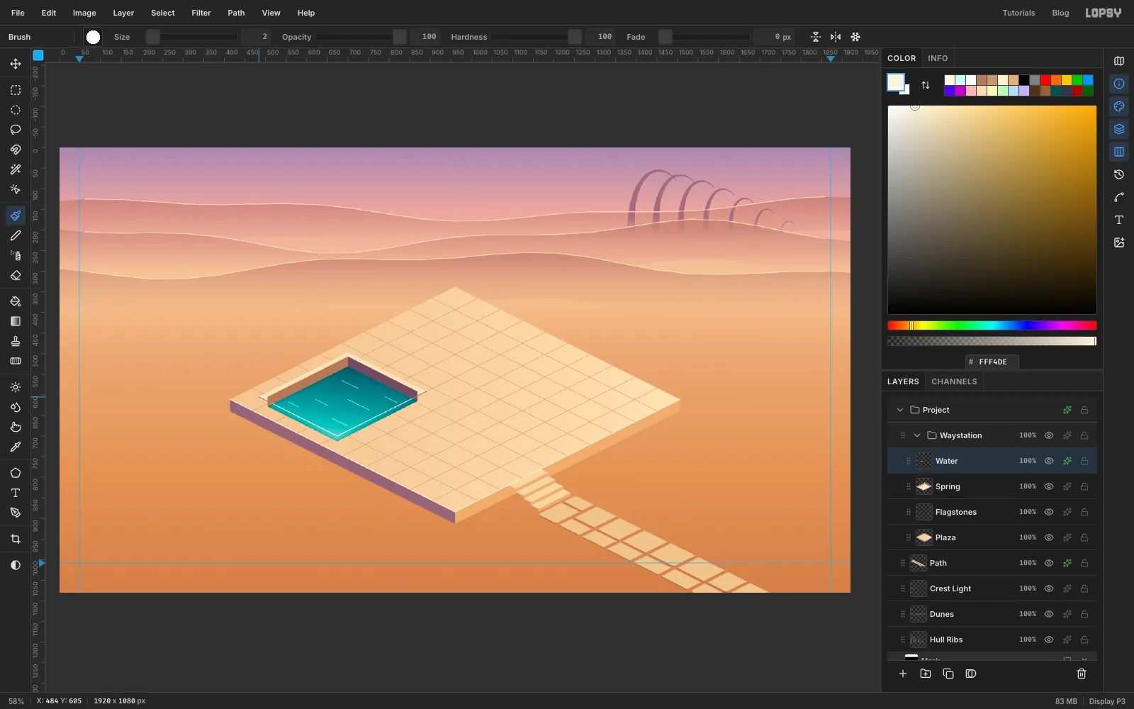Adjust the hue spectrum slider
Image resolution: width=1134 pixels, height=709 pixels.
(992, 325)
